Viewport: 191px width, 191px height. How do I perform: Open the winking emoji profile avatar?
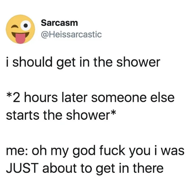point(20,29)
